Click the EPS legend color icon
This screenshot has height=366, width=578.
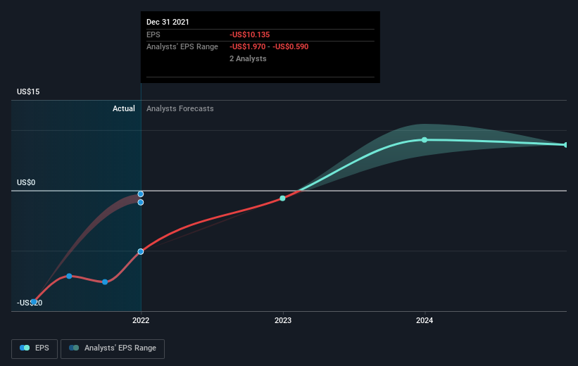tap(25, 348)
